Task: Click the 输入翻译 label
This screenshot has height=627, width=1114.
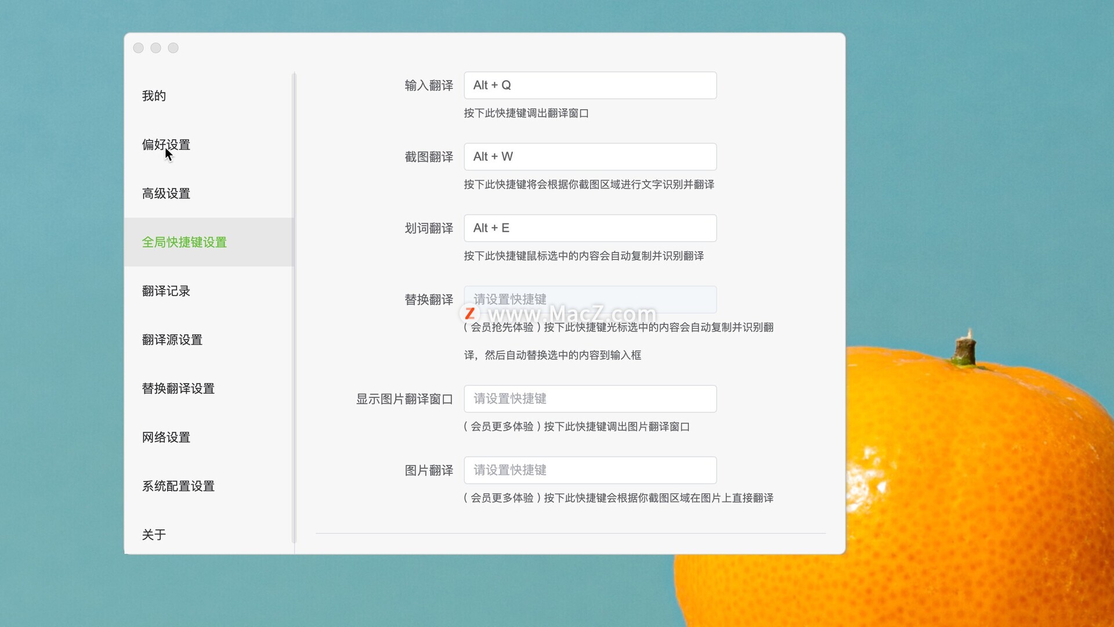Action: [x=429, y=85]
